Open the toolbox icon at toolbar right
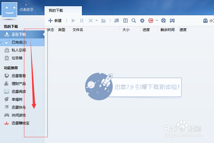Image resolution: width=214 pixels, height=143 pixels. click(x=205, y=21)
